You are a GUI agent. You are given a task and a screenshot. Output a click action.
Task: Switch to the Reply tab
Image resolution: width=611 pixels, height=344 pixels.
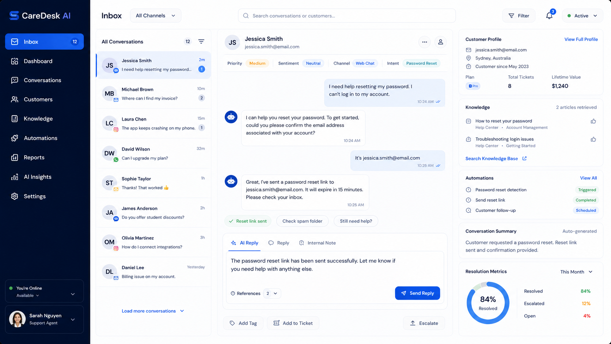coord(279,243)
